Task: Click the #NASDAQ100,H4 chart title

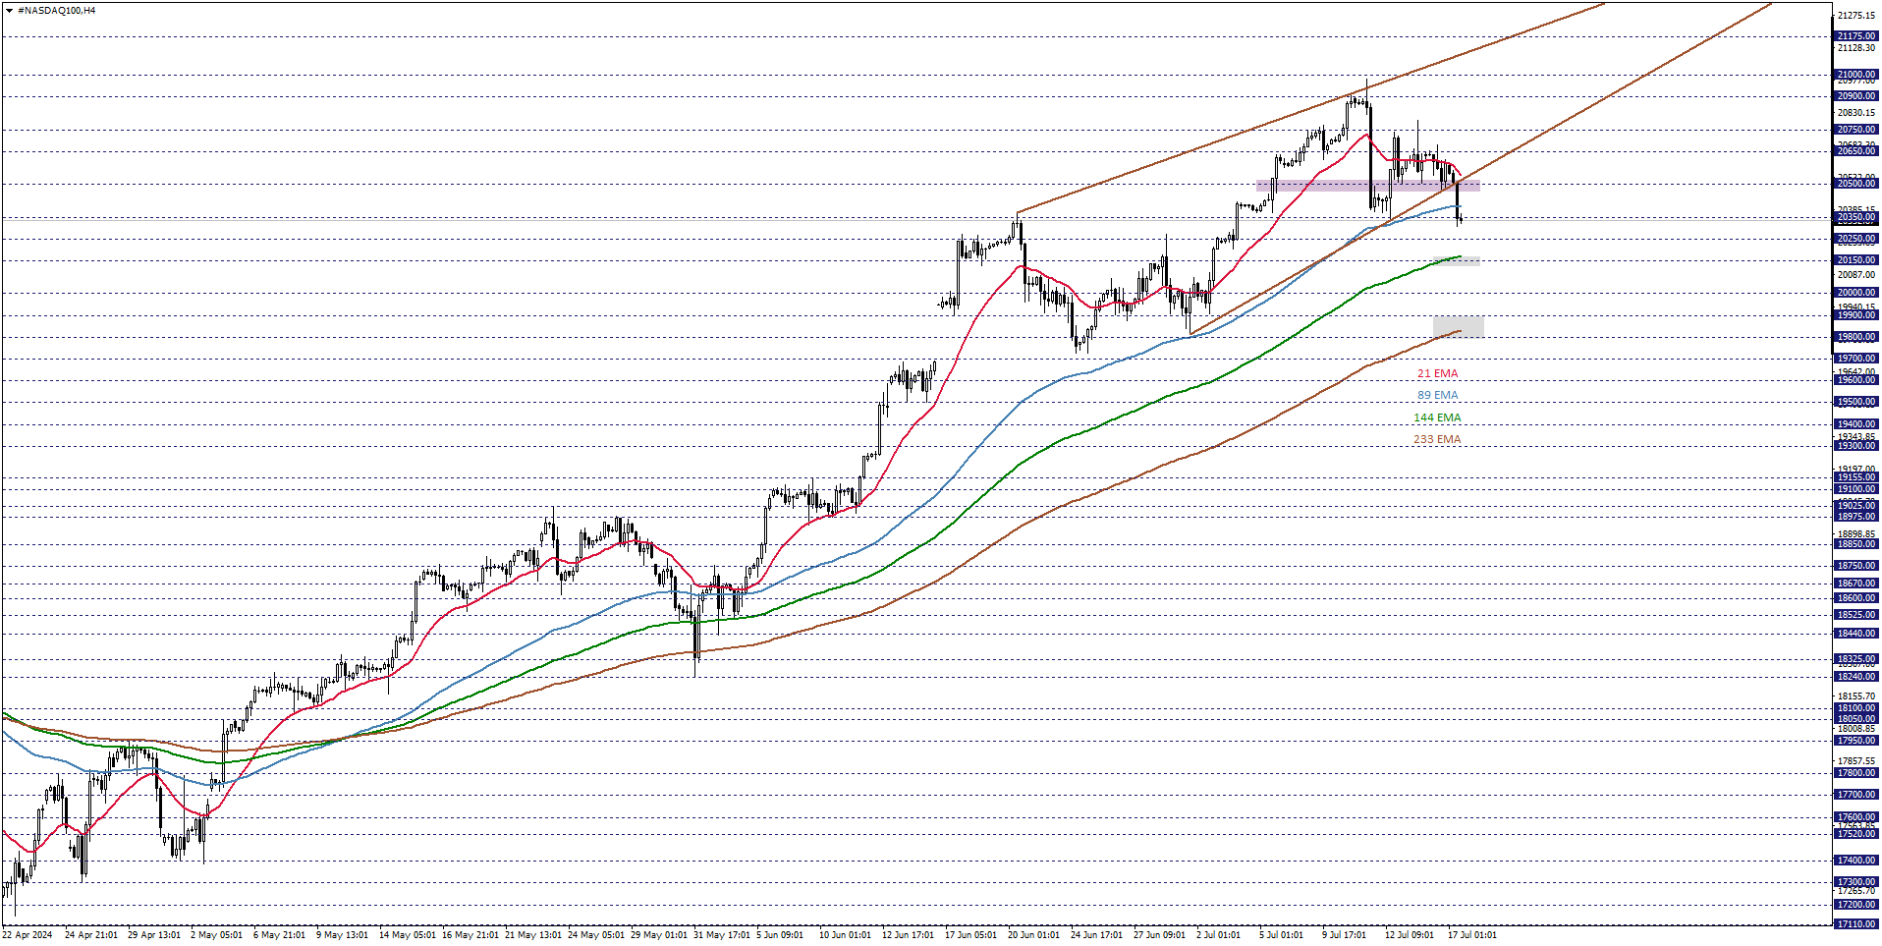Action: [57, 11]
